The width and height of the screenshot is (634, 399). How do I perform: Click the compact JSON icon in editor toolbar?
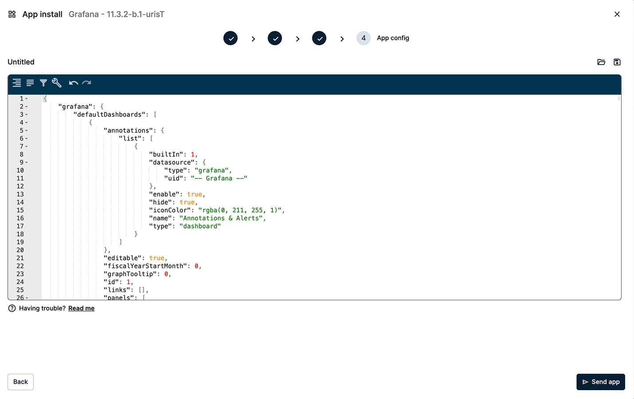pyautogui.click(x=30, y=83)
